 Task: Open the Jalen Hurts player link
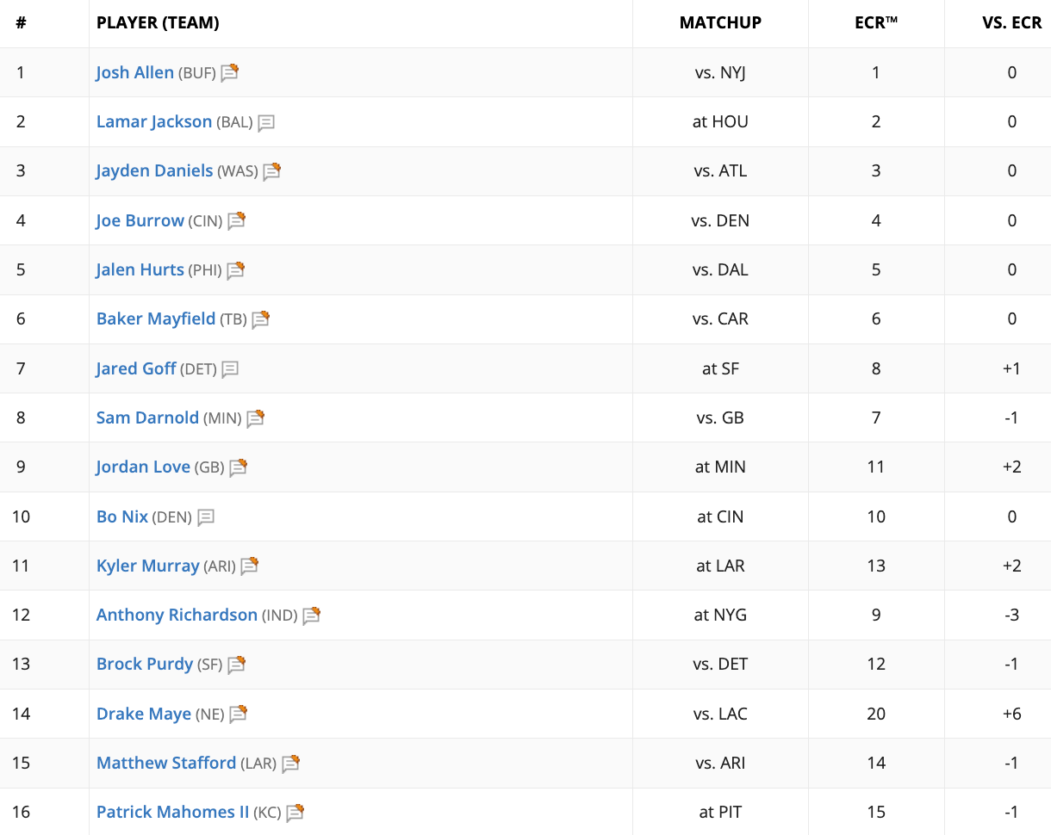pyautogui.click(x=140, y=269)
